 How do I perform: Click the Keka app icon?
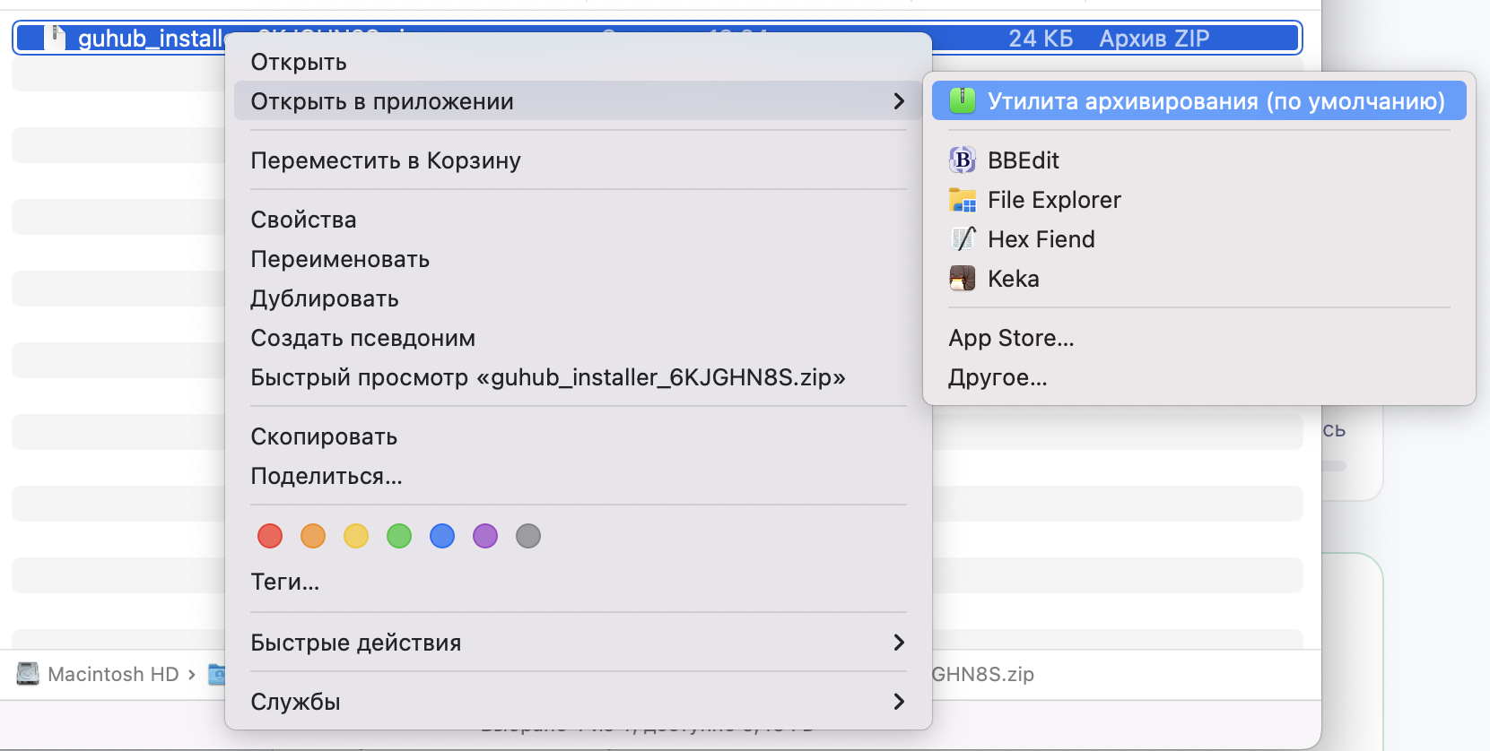[962, 279]
